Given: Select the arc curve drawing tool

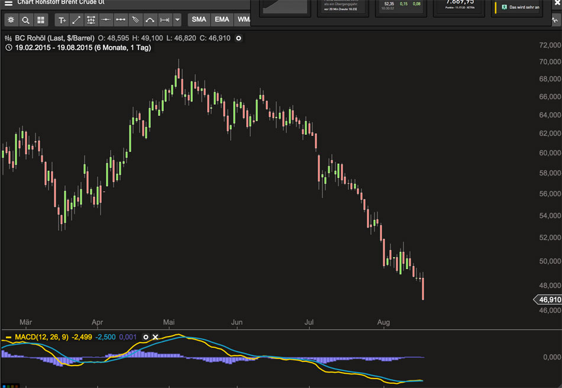Looking at the screenshot, I should point(150,20).
